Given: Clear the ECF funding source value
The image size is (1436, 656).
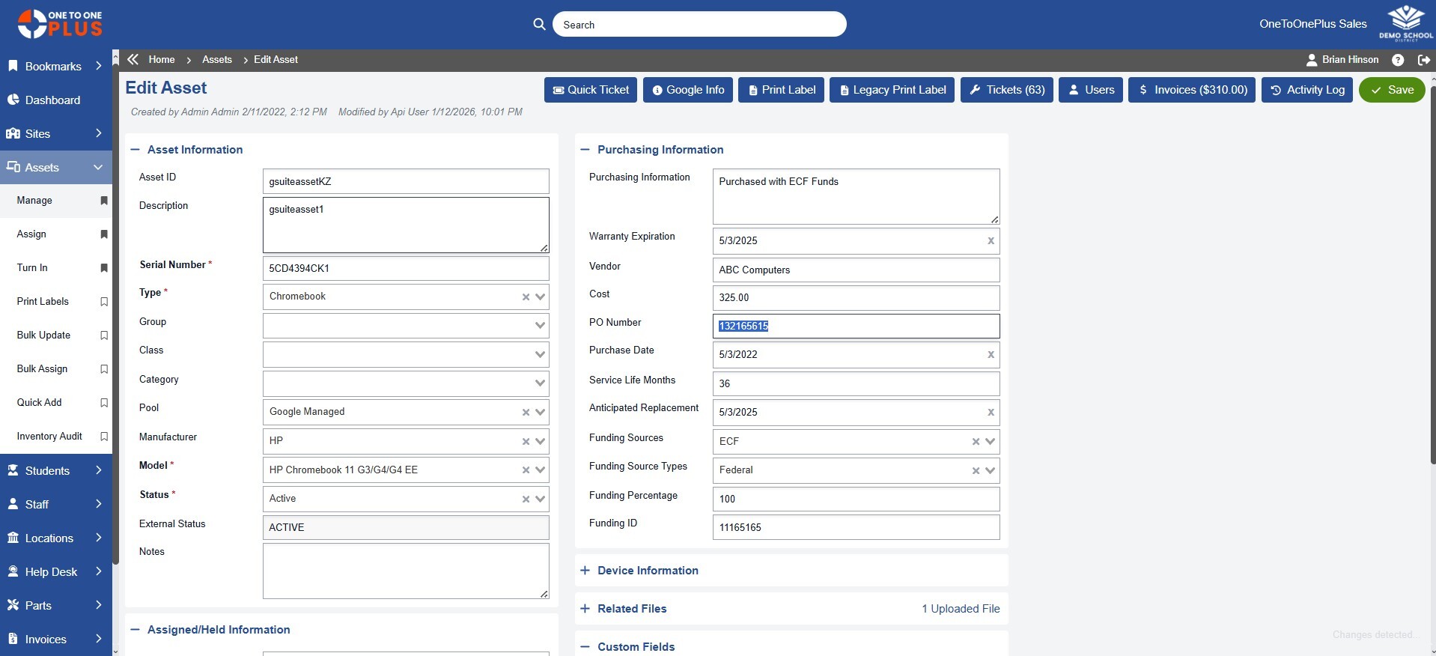Looking at the screenshot, I should coord(976,442).
